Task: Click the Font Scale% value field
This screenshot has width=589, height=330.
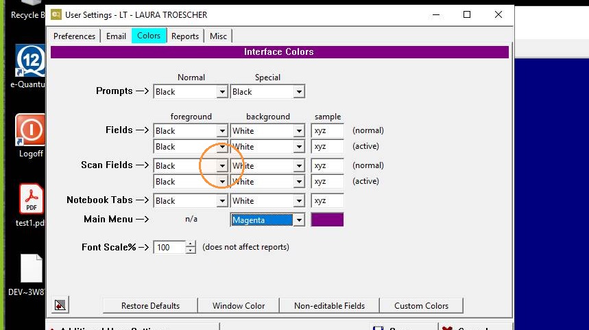Action: 169,247
